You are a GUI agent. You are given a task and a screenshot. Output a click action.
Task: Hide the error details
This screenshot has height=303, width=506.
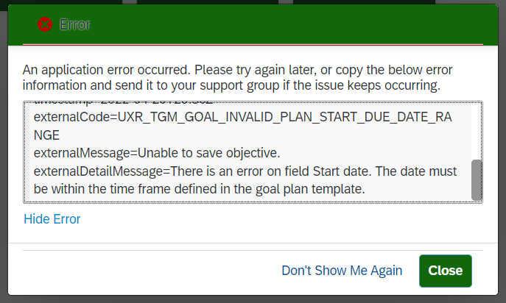[52, 219]
